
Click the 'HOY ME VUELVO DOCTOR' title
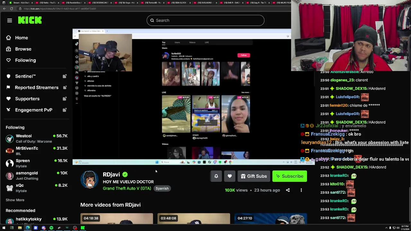[x=128, y=182]
